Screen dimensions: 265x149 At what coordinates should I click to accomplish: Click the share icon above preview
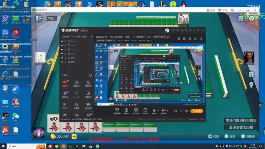tap(201, 38)
